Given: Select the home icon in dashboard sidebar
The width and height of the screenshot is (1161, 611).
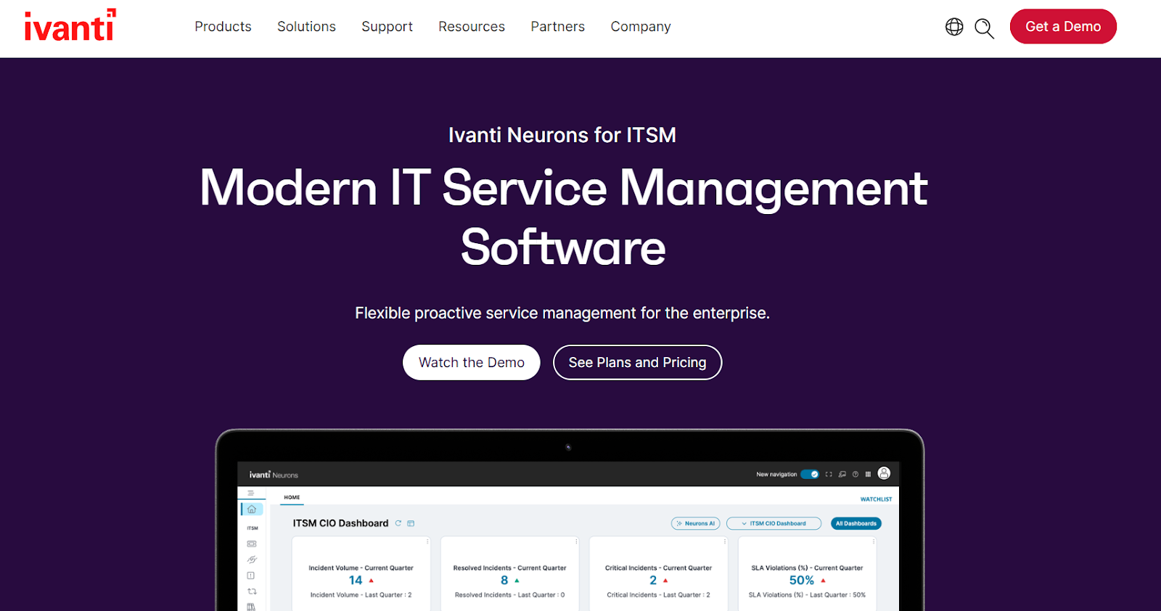Looking at the screenshot, I should click(x=252, y=509).
